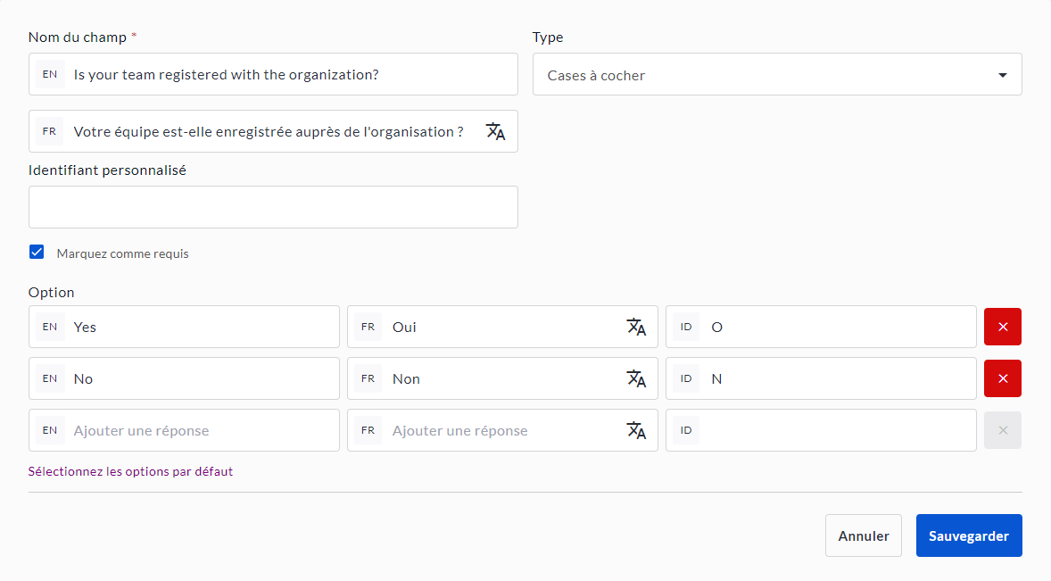Viewport: 1051px width, 581px height.
Task: Click the Type dropdown arrow
Action: tap(1002, 75)
